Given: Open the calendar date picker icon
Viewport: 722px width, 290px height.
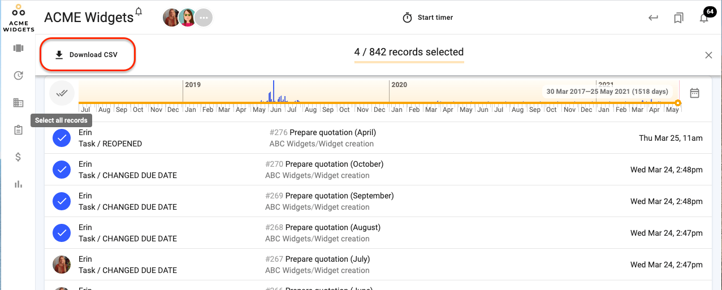Looking at the screenshot, I should pyautogui.click(x=695, y=93).
